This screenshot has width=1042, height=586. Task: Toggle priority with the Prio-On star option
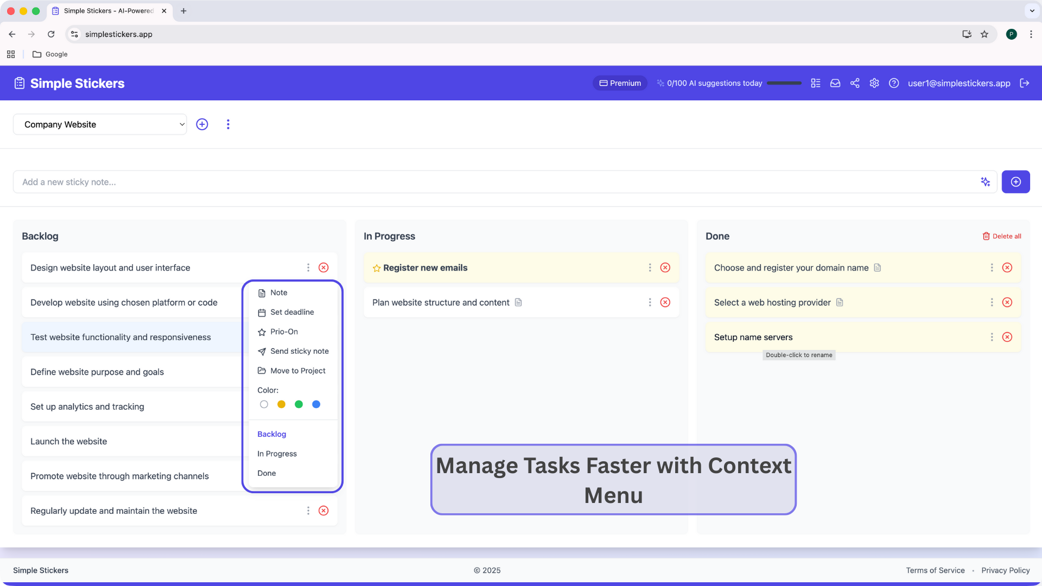tap(284, 332)
